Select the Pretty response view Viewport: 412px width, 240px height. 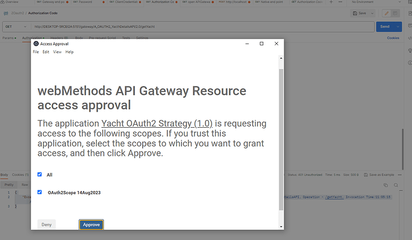click(9, 184)
